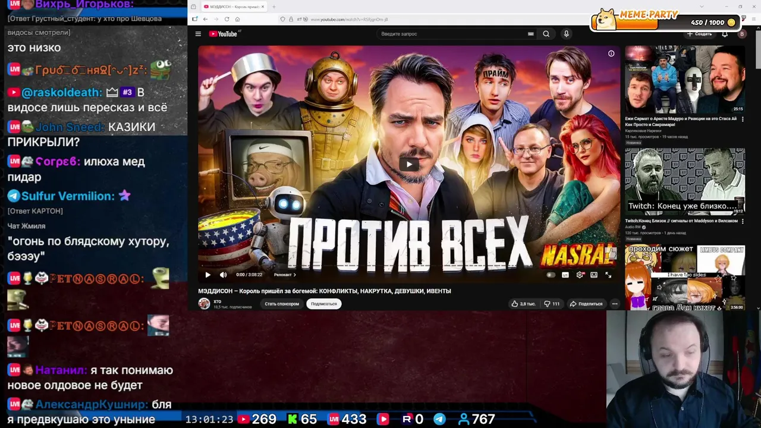The height and width of the screenshot is (428, 761).
Task: Click video title МЭДДИСОН – Король пришёл
Action: [325, 291]
